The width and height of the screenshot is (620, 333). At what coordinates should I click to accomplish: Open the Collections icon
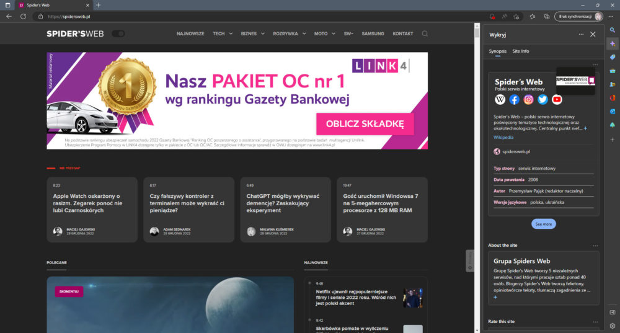point(546,17)
